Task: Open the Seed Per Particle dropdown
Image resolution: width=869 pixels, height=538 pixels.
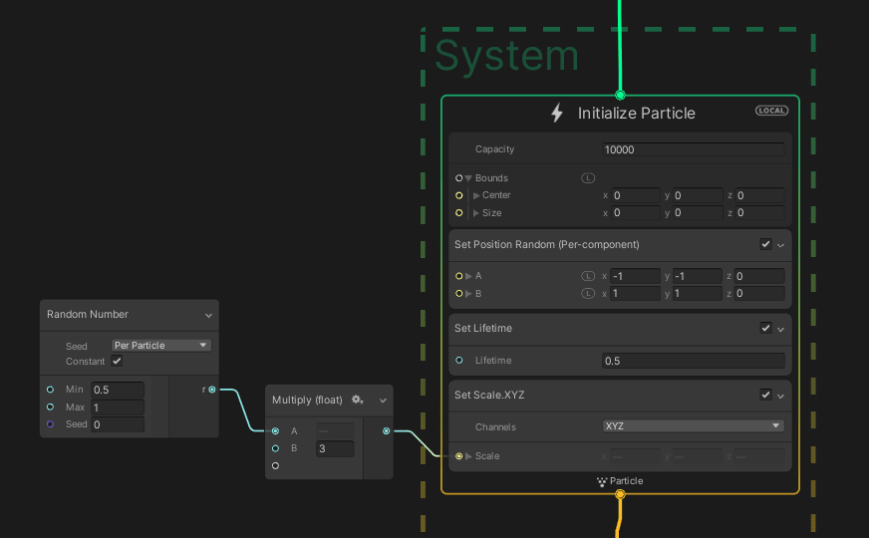Action: click(160, 345)
